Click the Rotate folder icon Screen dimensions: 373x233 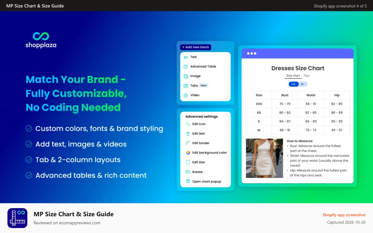pyautogui.click(x=188, y=172)
